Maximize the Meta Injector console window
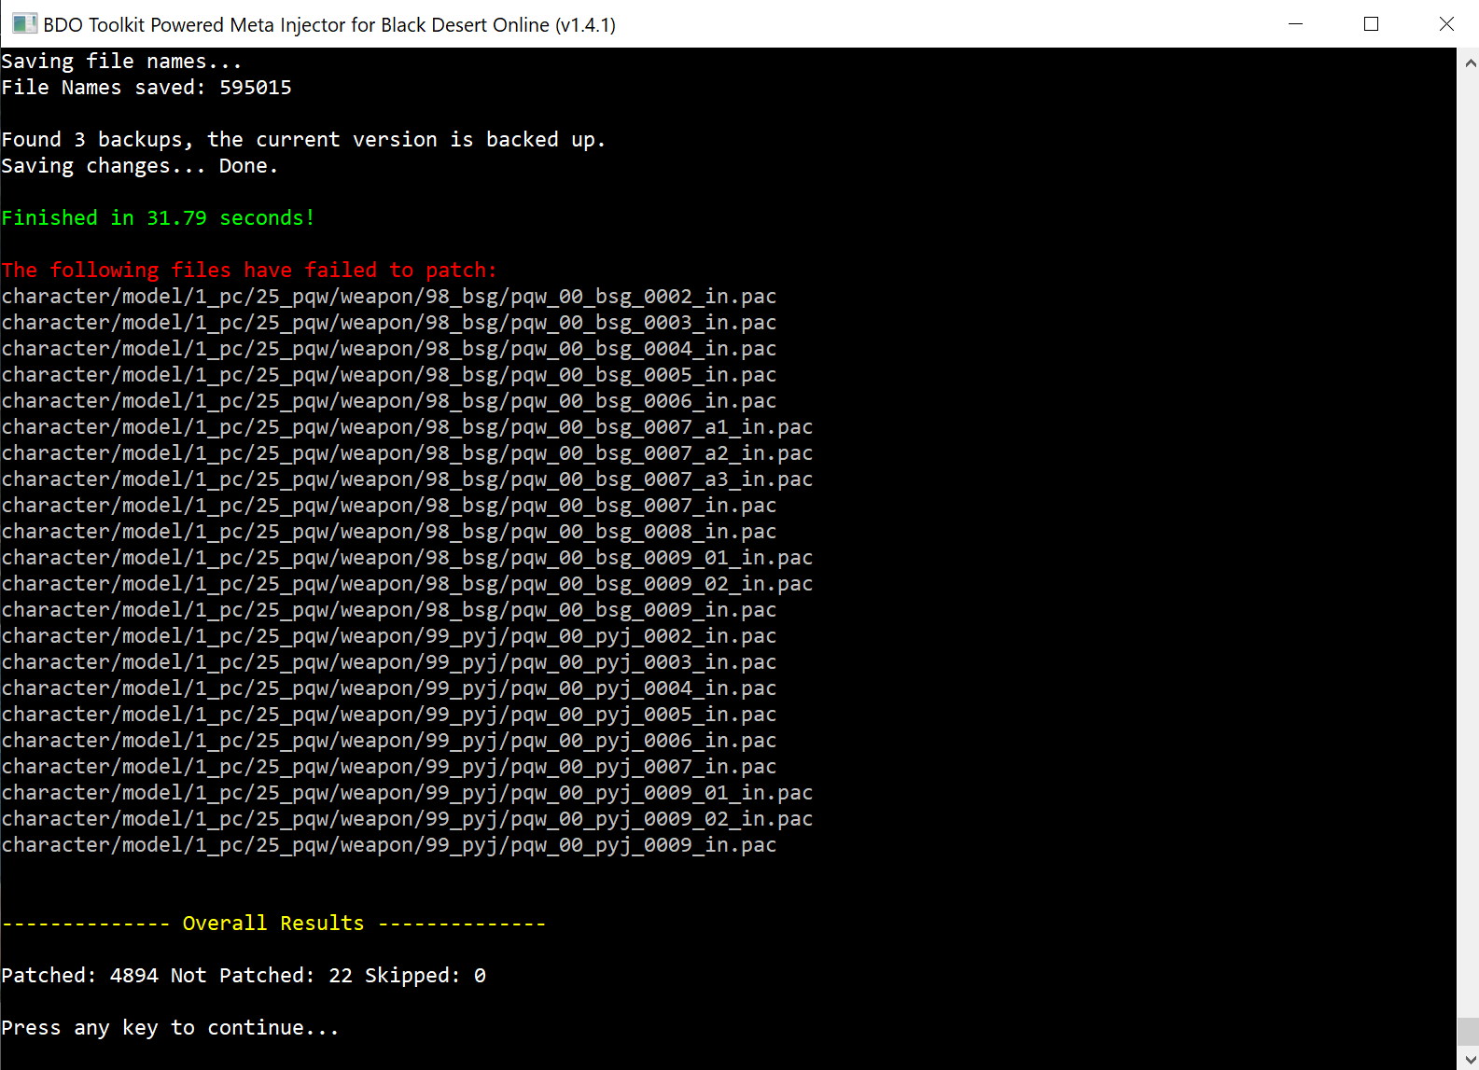 pos(1371,24)
